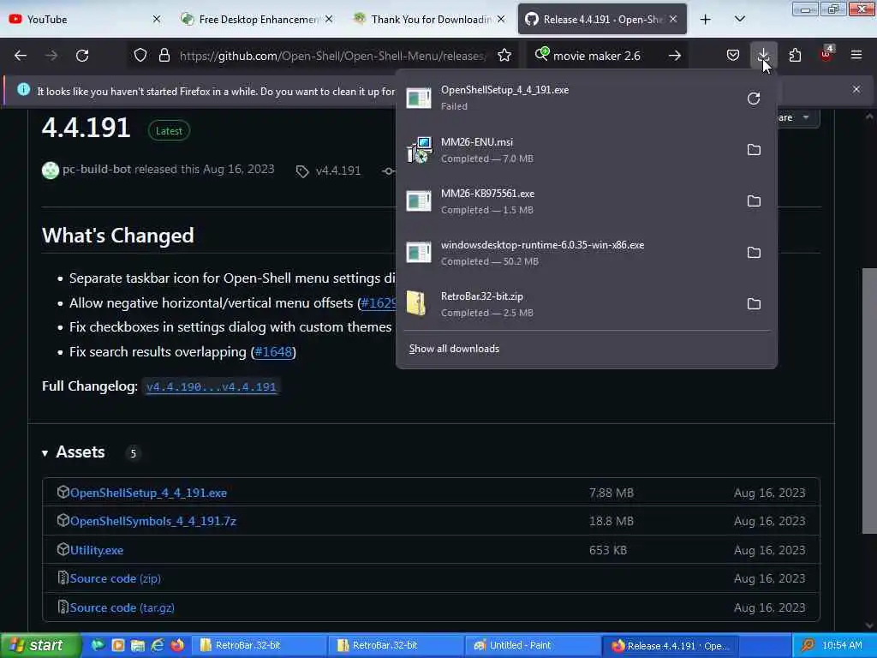Download the Utility.exe asset
This screenshot has height=658, width=877.
click(x=96, y=550)
